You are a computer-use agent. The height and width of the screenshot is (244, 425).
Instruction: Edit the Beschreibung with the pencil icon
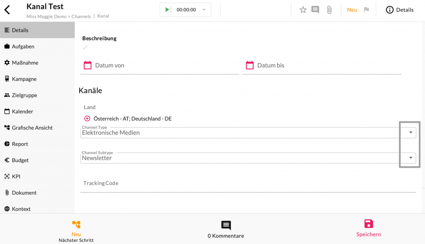[x=85, y=48]
